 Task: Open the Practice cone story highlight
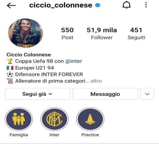click(90, 119)
